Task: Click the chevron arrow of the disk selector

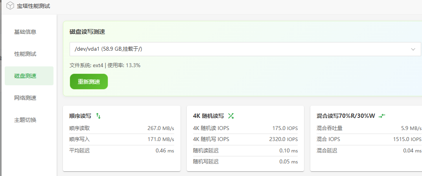Action: click(x=413, y=49)
